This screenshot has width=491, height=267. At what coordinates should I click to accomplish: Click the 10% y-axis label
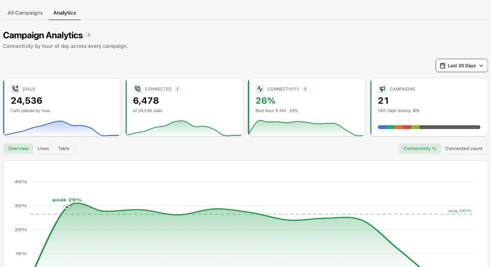21,254
